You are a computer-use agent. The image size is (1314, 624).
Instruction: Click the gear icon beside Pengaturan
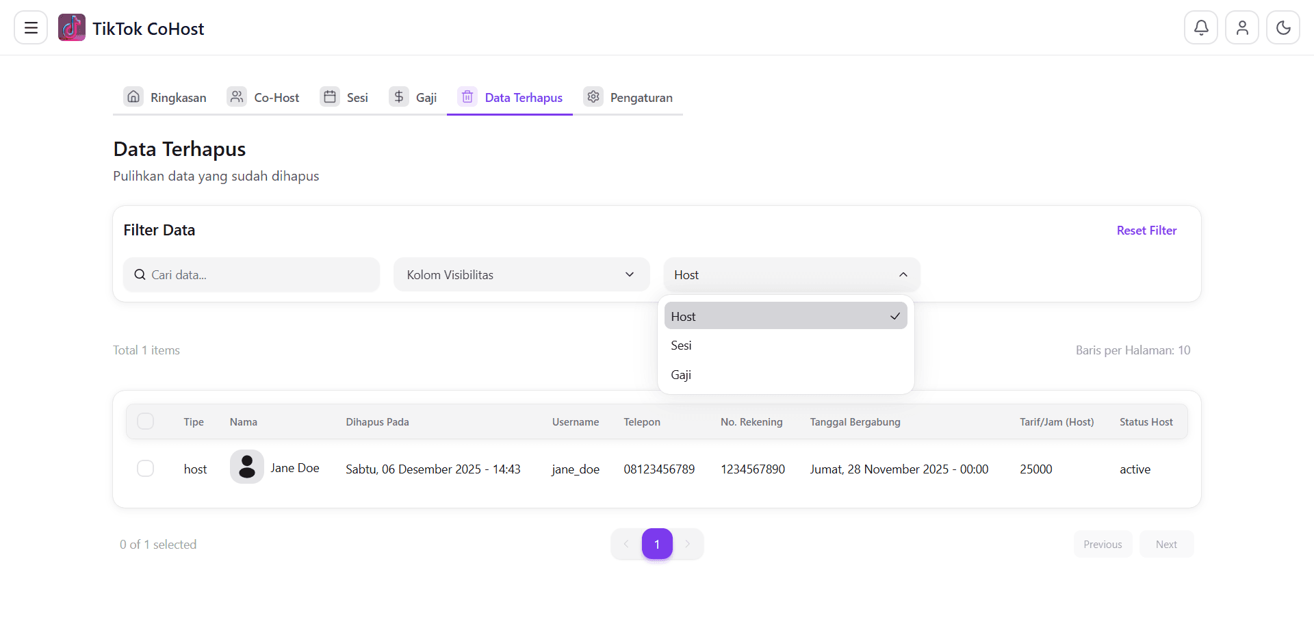[x=593, y=96]
